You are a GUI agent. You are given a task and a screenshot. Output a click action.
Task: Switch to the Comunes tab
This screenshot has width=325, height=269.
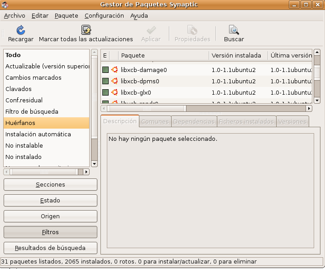pyautogui.click(x=155, y=121)
